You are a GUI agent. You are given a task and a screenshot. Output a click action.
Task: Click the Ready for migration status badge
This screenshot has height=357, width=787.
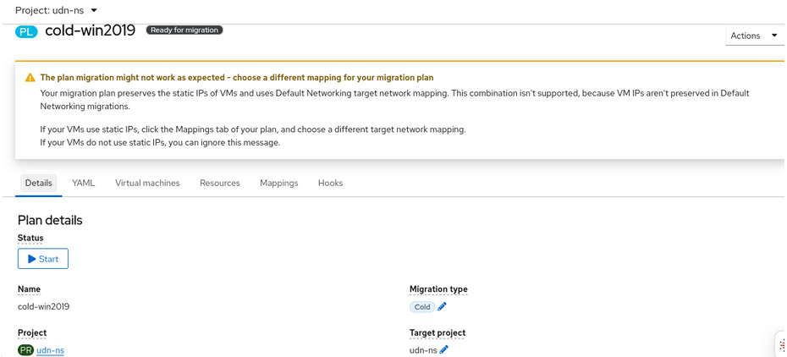click(184, 30)
